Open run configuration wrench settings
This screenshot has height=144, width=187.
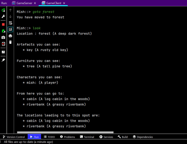tap(3, 16)
